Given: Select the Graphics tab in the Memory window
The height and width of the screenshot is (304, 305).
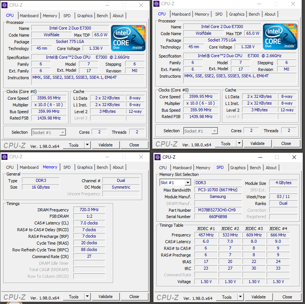Looking at the screenshot, I should pos(85,167).
